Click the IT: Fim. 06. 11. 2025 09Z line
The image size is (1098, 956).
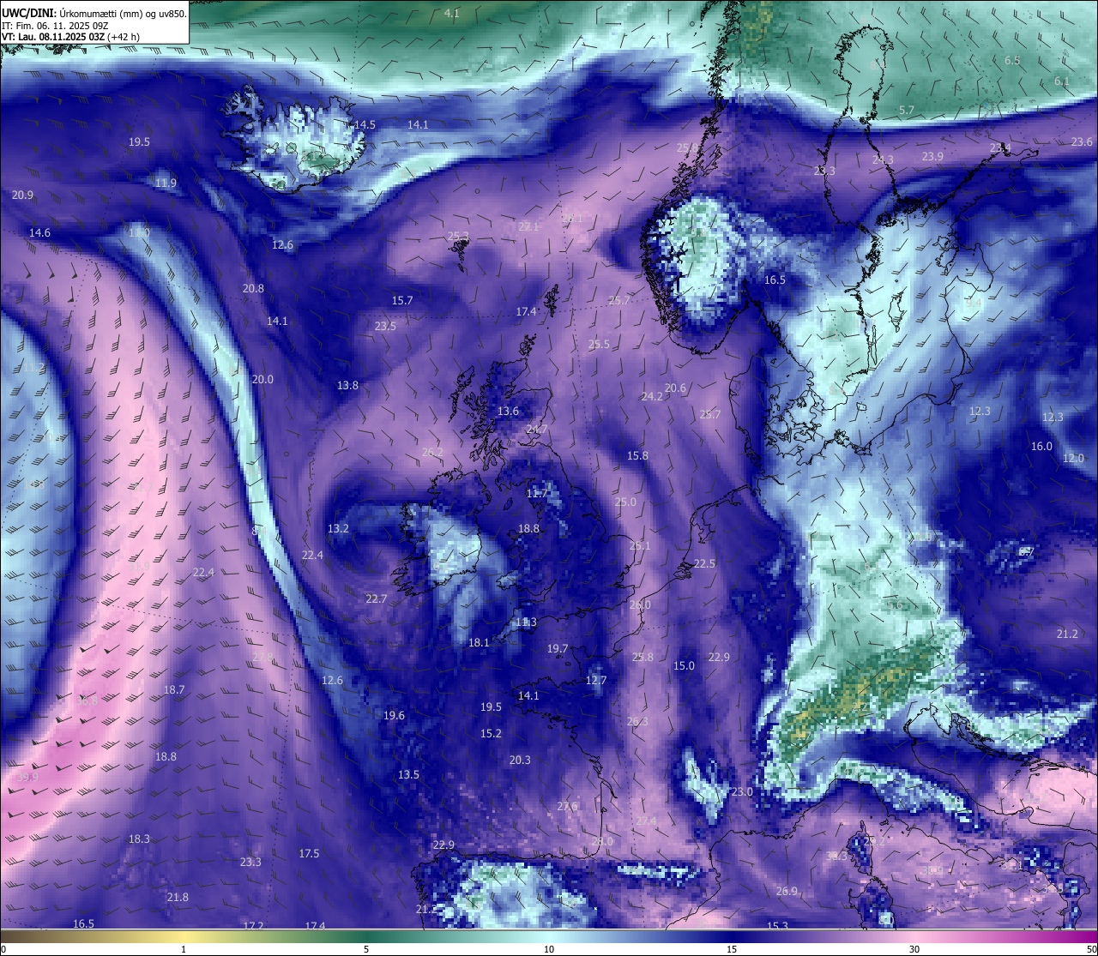[55, 26]
